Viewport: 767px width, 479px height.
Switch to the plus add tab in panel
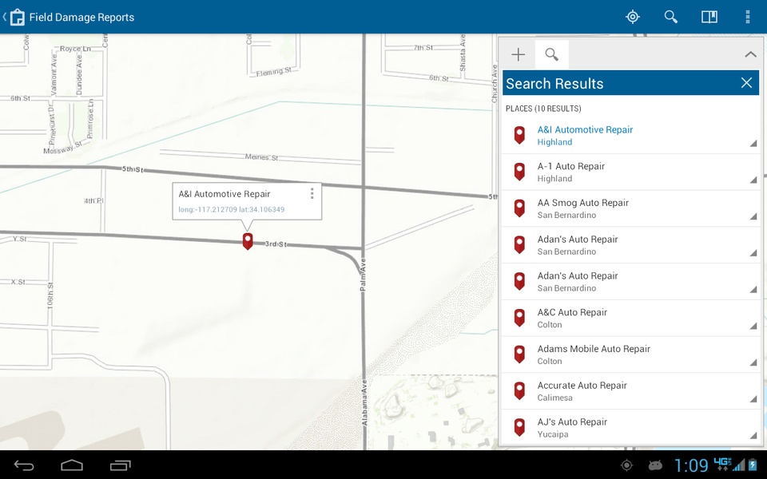[x=518, y=54]
